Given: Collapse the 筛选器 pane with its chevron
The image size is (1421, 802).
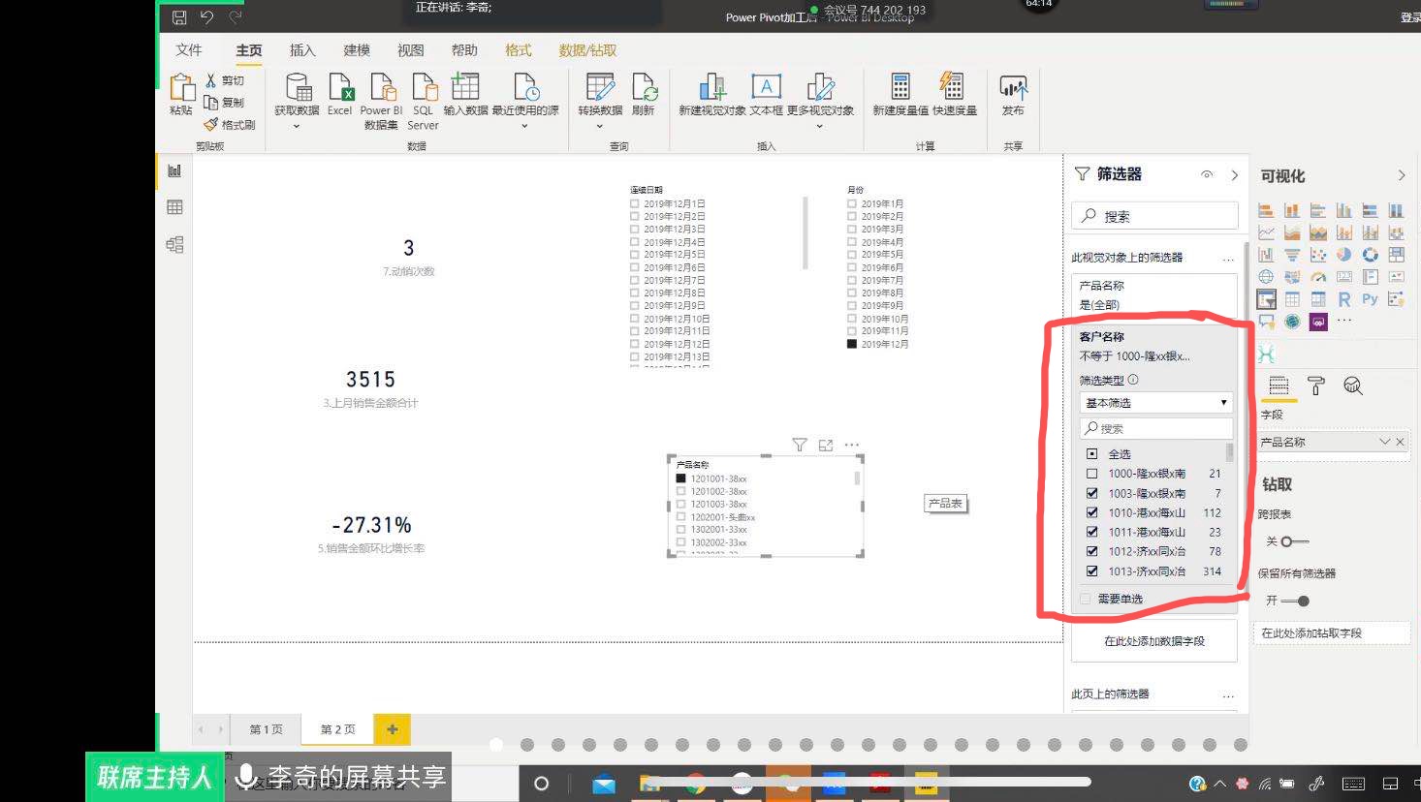Looking at the screenshot, I should [x=1234, y=175].
